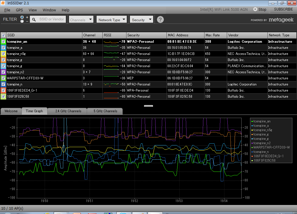The image size is (297, 214).
Task: Open the Network Type filter dropdown
Action: [112, 19]
